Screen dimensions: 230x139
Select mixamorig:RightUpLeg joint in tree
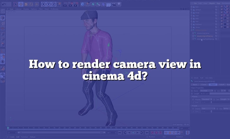pos(205,39)
